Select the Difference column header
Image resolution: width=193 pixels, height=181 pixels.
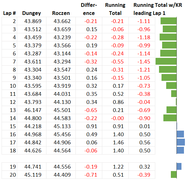89,9
